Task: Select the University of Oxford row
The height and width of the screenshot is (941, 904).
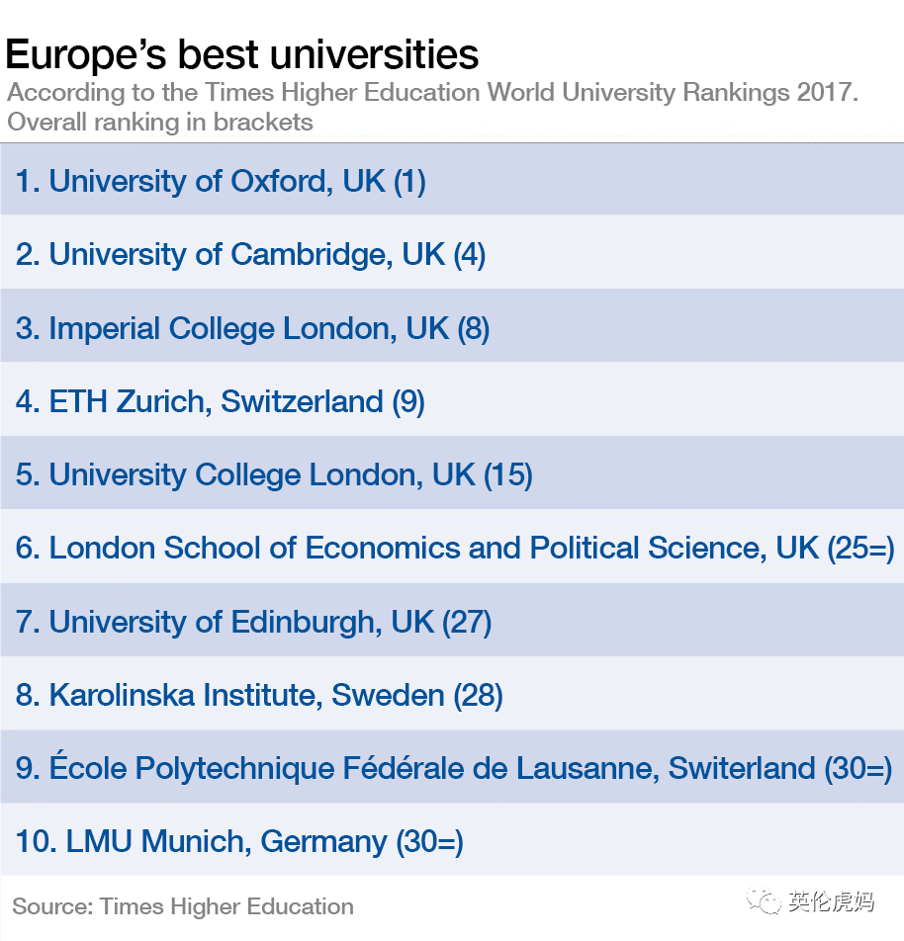Action: tap(452, 180)
